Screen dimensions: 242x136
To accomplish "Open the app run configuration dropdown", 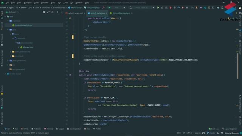I will coord(117,8).
